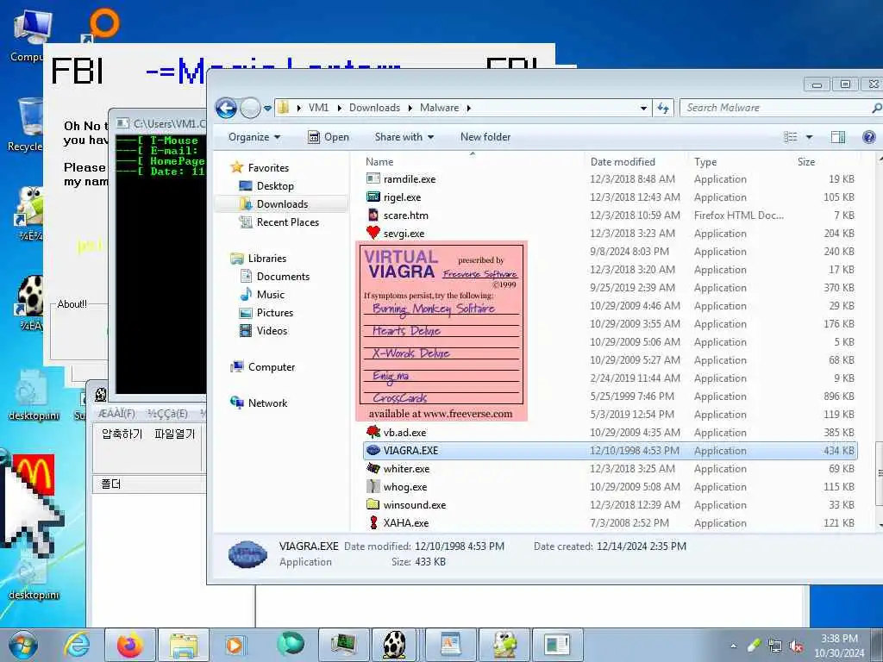This screenshot has height=662, width=883.
Task: Click the spotted egg taskbar icon
Action: (x=394, y=645)
